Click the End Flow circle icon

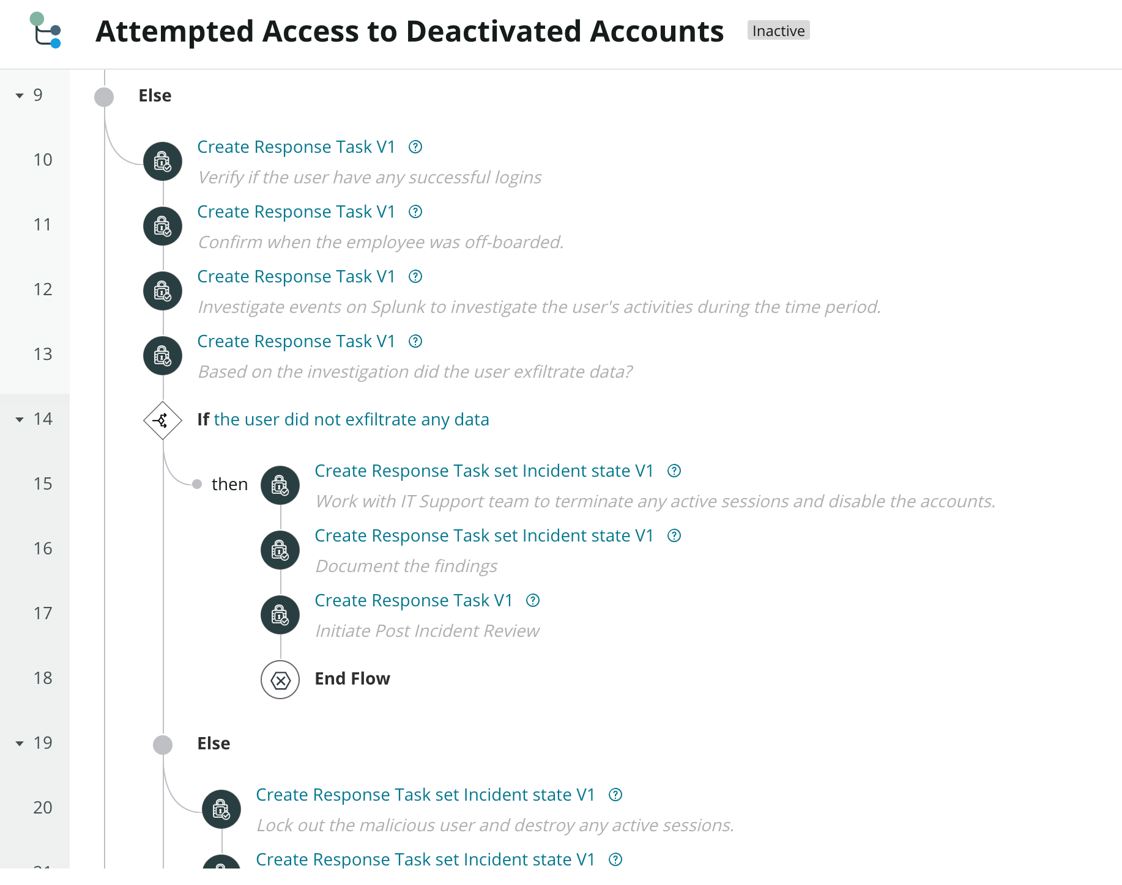pyautogui.click(x=280, y=680)
